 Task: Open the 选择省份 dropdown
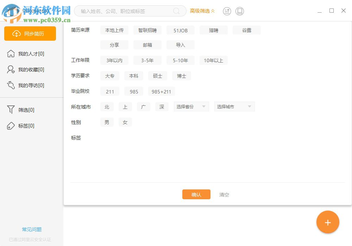[x=191, y=106]
